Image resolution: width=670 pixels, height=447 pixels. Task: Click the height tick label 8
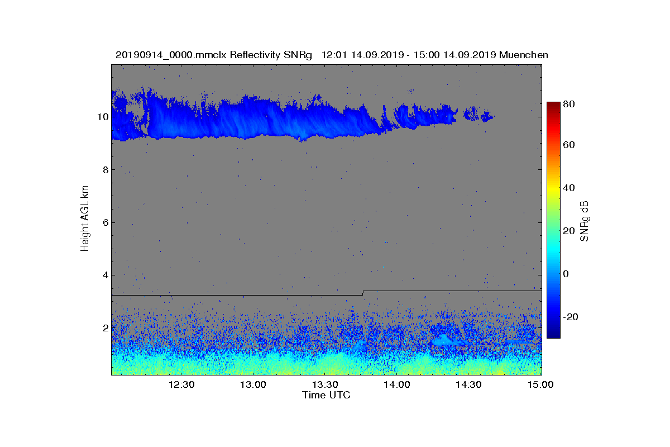tap(105, 169)
